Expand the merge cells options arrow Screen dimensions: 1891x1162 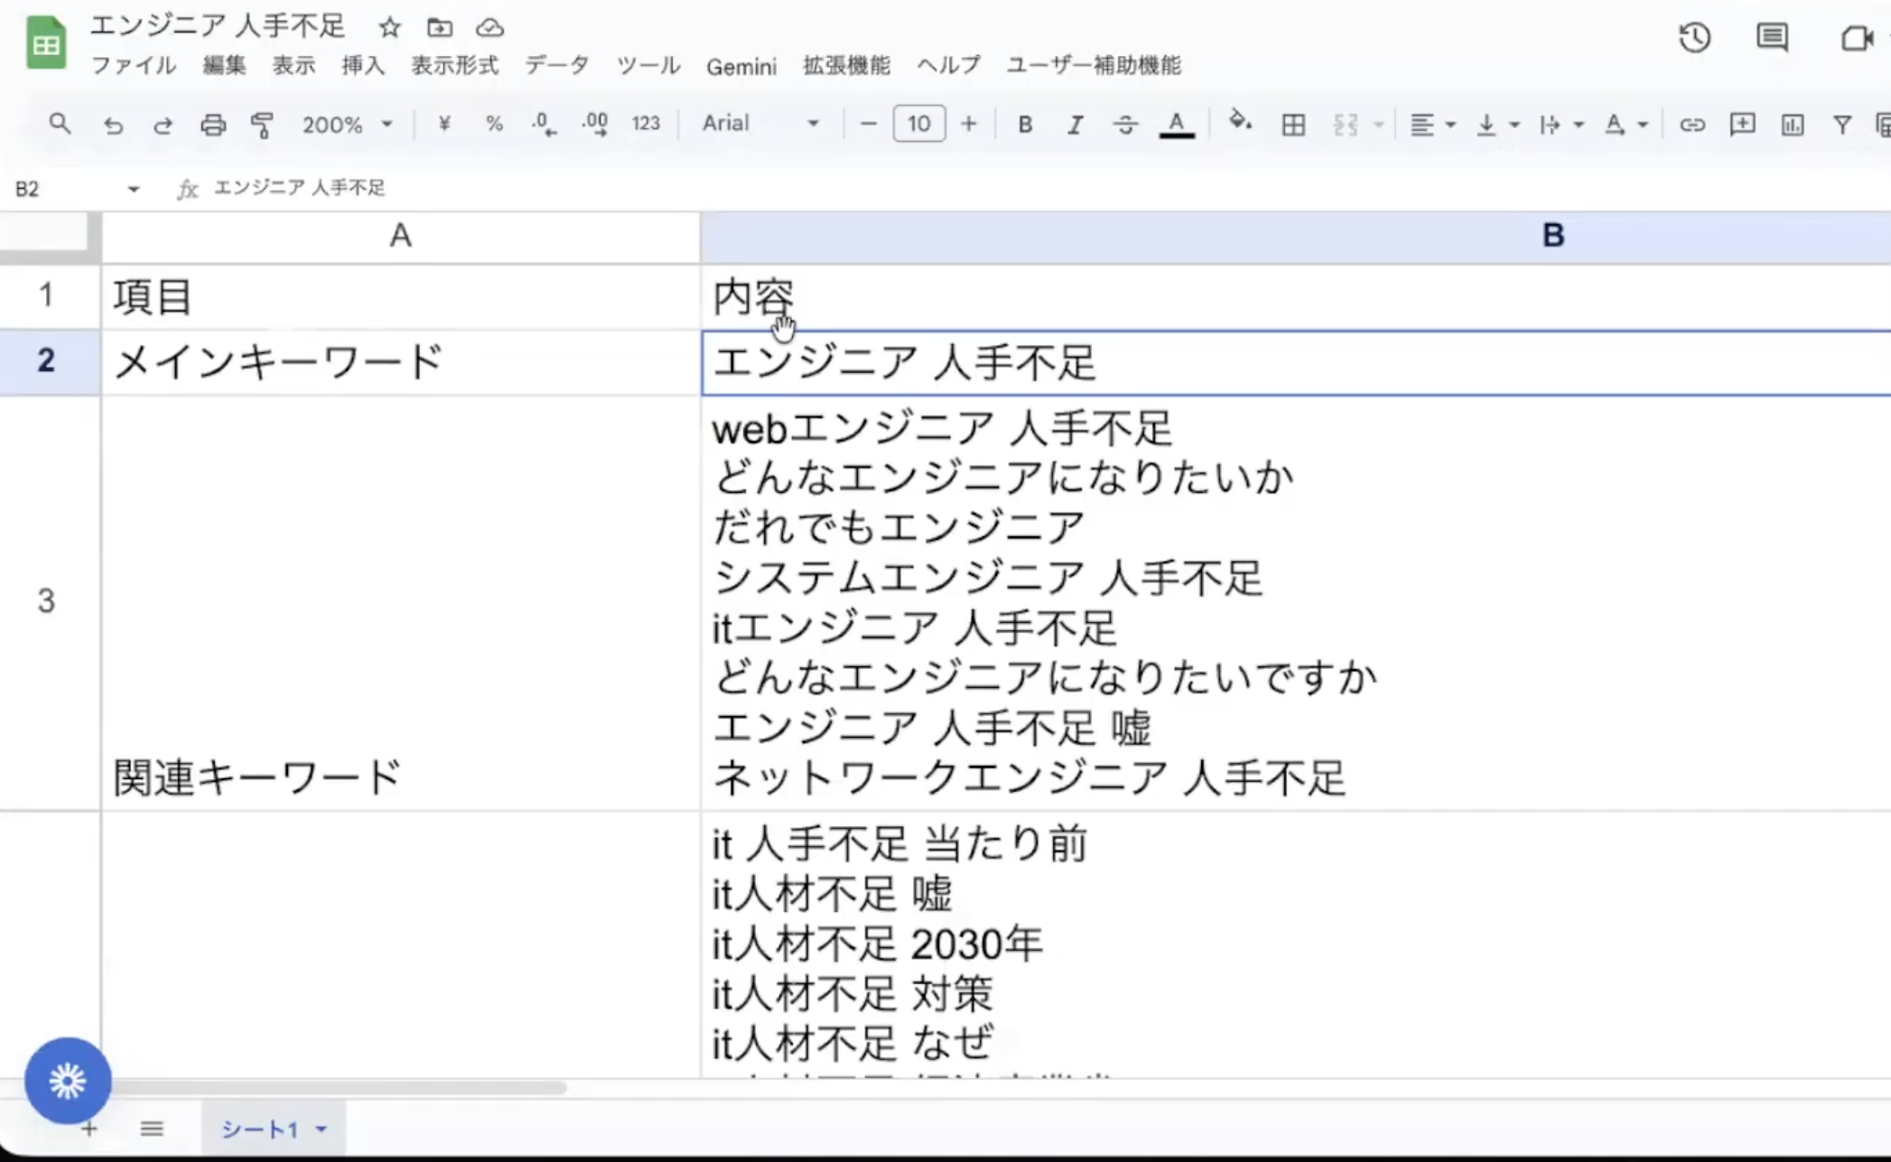[1378, 125]
